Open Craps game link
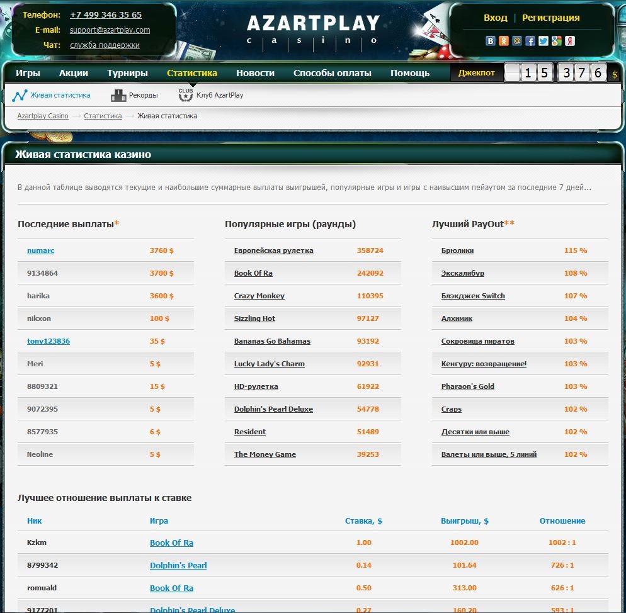 (x=451, y=409)
